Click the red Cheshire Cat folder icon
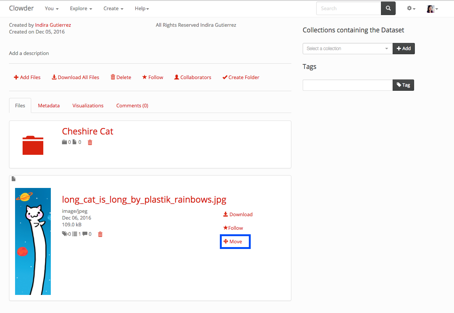Screen dimensions: 454x313 click(x=33, y=145)
